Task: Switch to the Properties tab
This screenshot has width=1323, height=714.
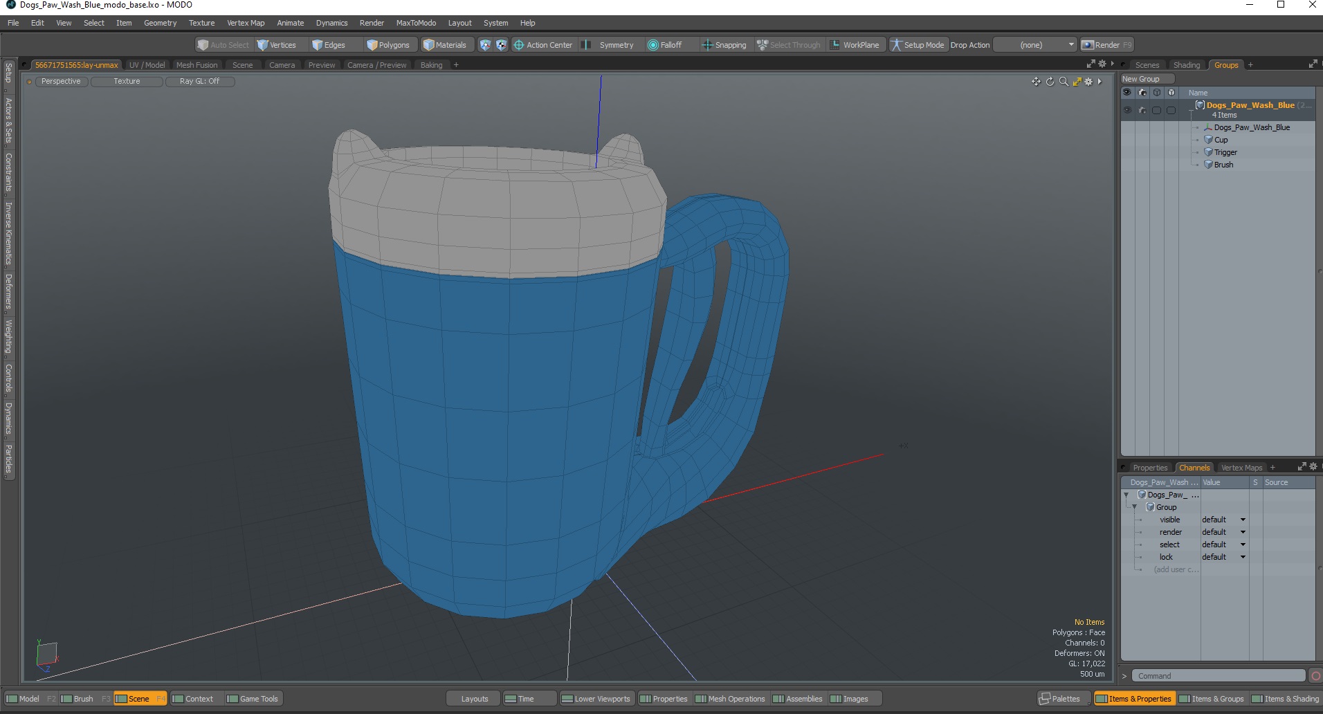Action: pyautogui.click(x=1150, y=468)
